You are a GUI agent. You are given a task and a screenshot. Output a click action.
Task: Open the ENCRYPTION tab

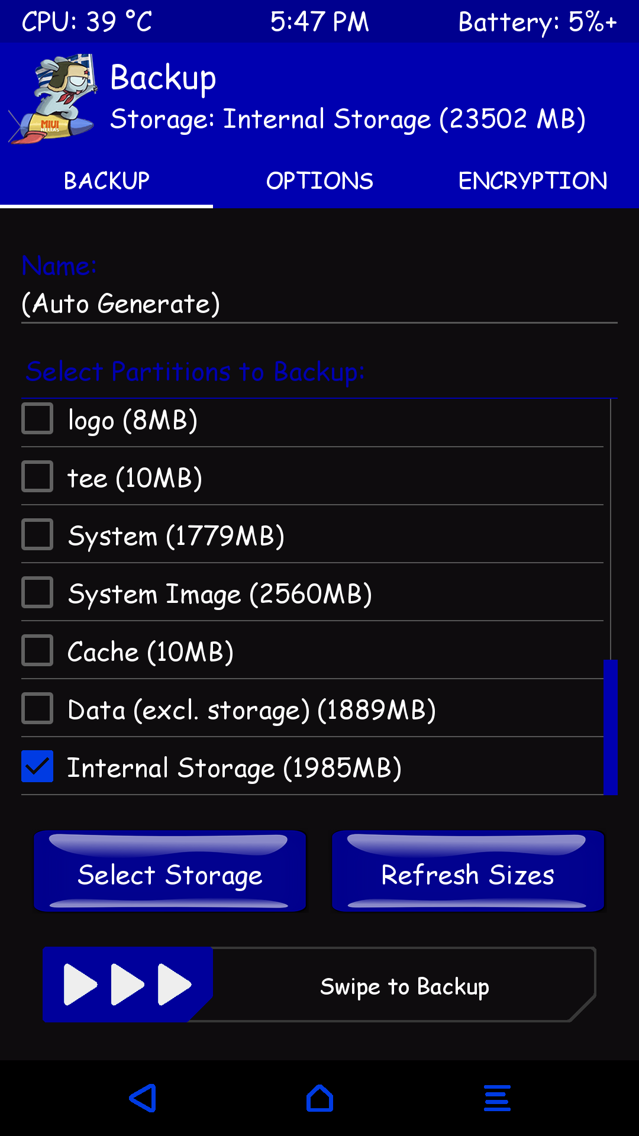pyautogui.click(x=532, y=181)
